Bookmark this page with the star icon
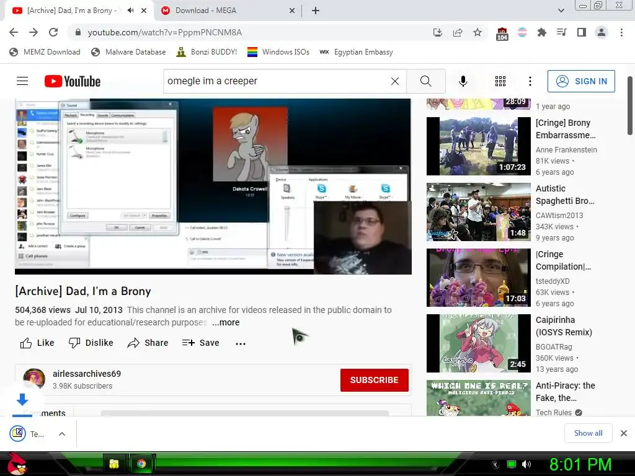The width and height of the screenshot is (635, 476). click(477, 32)
